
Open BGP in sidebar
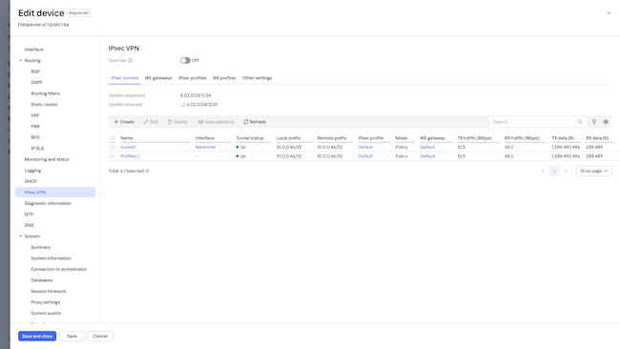tap(35, 72)
